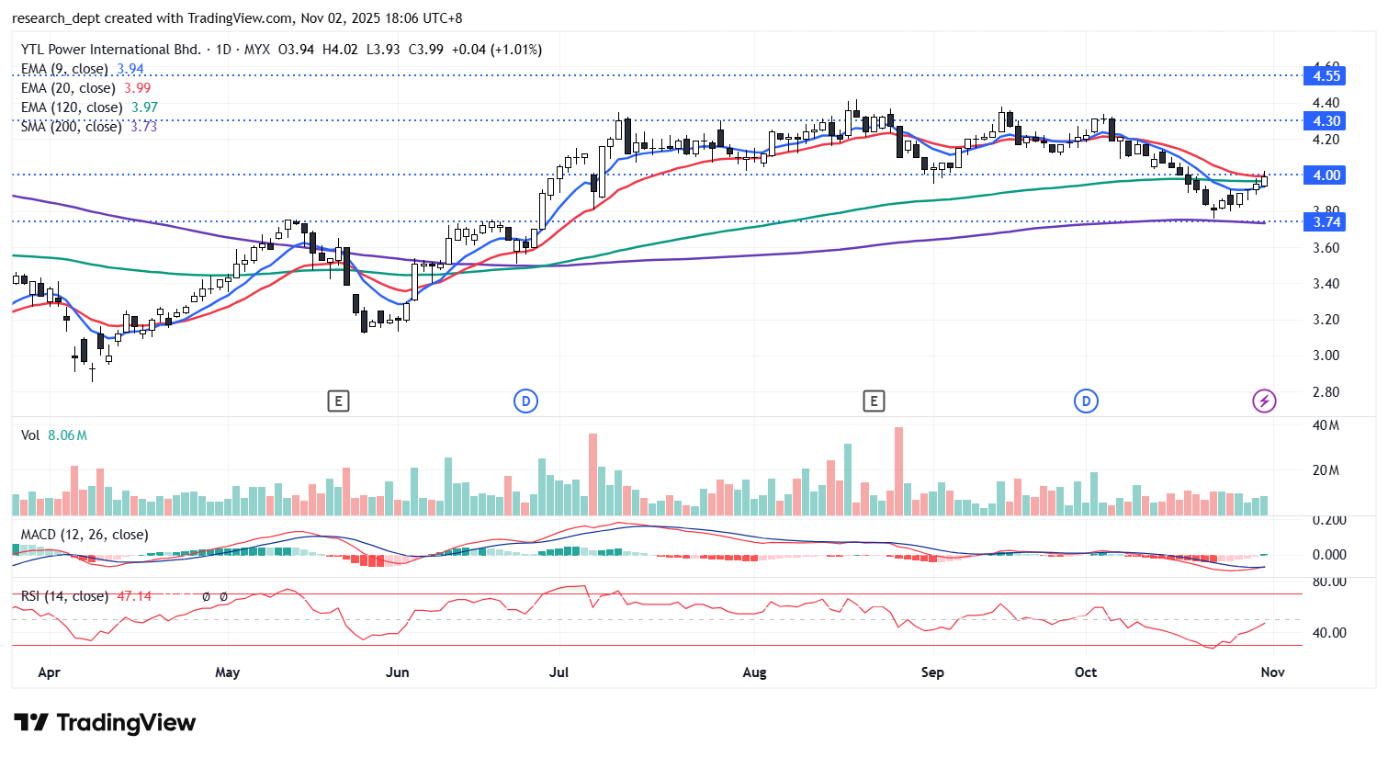Select the SMA (200, close) indicator legend
Image resolution: width=1388 pixels, height=757 pixels.
pos(72,127)
